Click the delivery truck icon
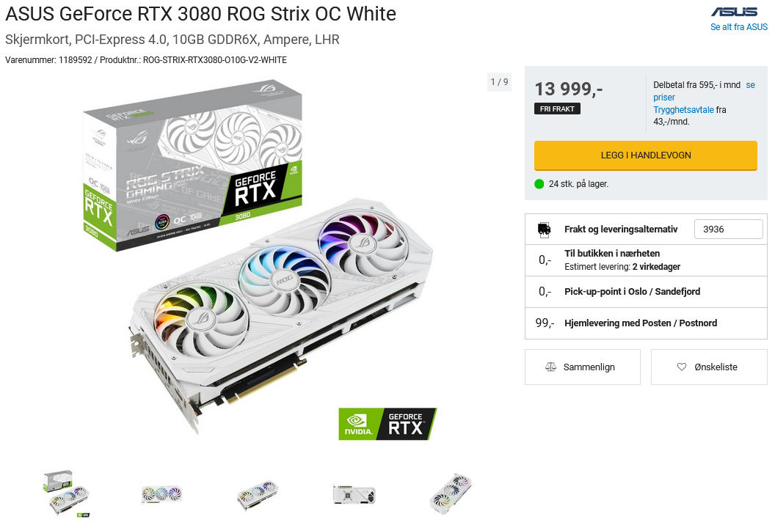This screenshot has height=525, width=775. [544, 230]
